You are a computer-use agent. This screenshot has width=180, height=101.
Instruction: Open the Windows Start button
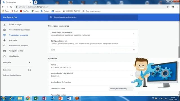click(x=3, y=98)
